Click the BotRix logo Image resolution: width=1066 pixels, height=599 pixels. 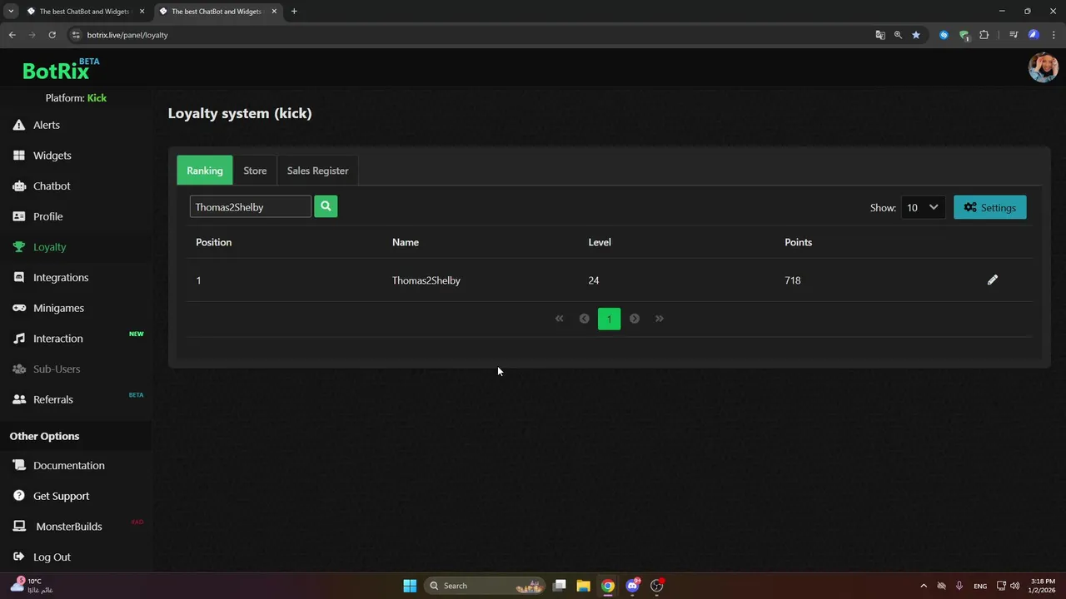point(61,69)
